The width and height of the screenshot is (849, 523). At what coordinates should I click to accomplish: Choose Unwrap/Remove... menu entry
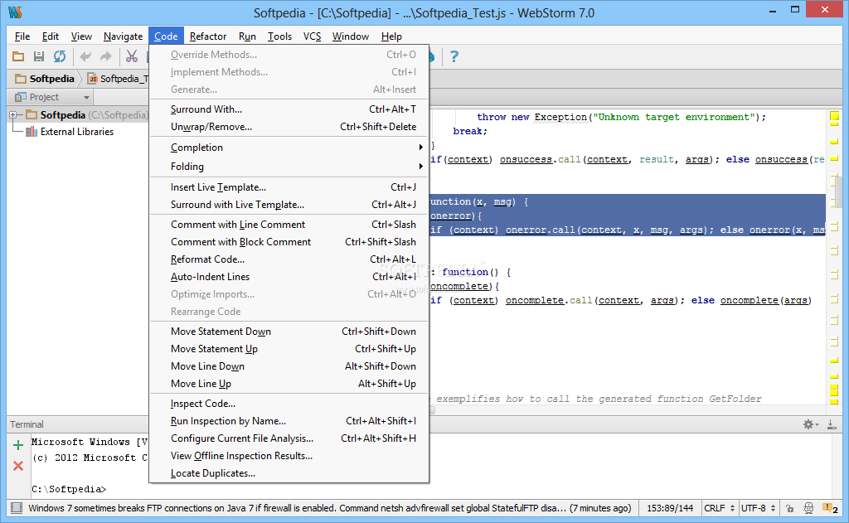[x=289, y=127]
